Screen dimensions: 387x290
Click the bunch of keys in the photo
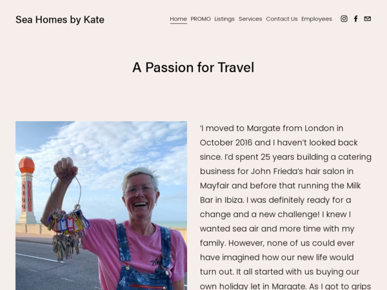click(67, 225)
